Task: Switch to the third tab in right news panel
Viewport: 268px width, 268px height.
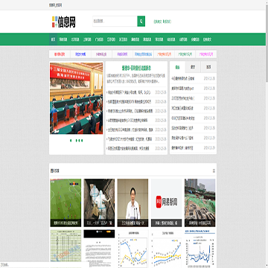Action: (x=208, y=67)
